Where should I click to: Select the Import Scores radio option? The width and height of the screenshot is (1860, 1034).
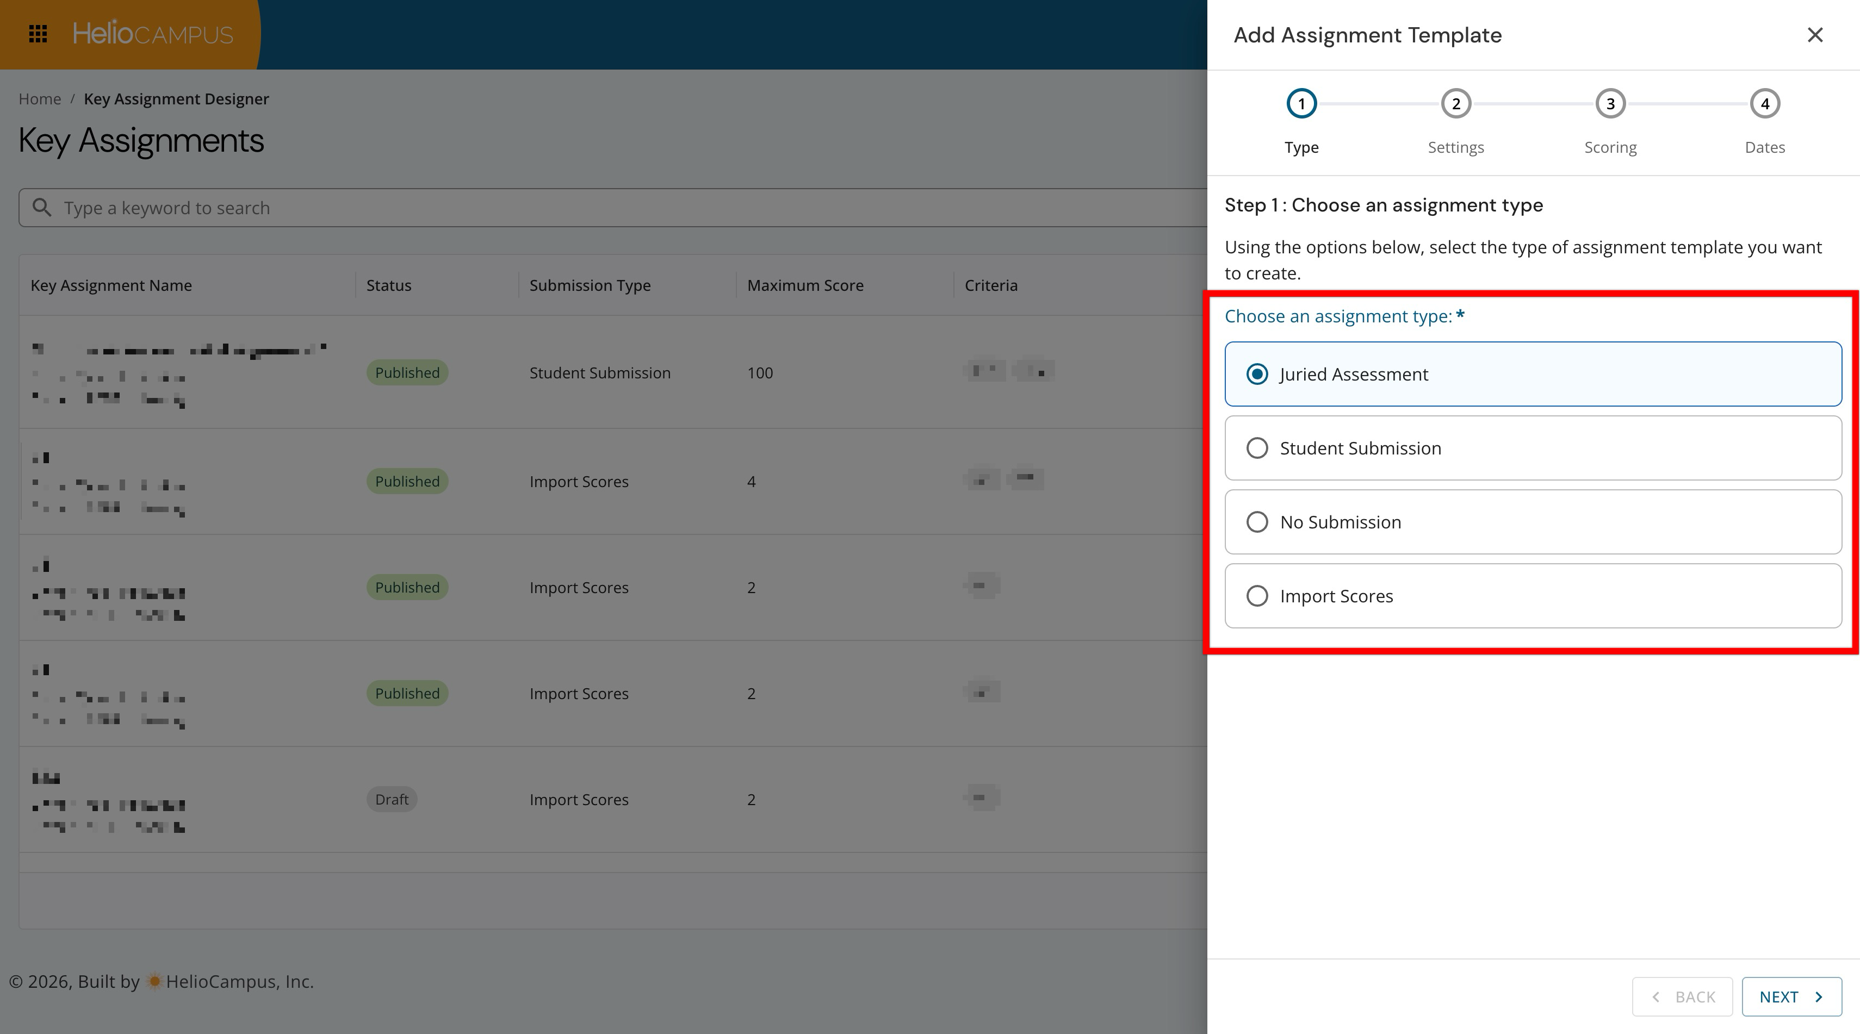pos(1257,596)
